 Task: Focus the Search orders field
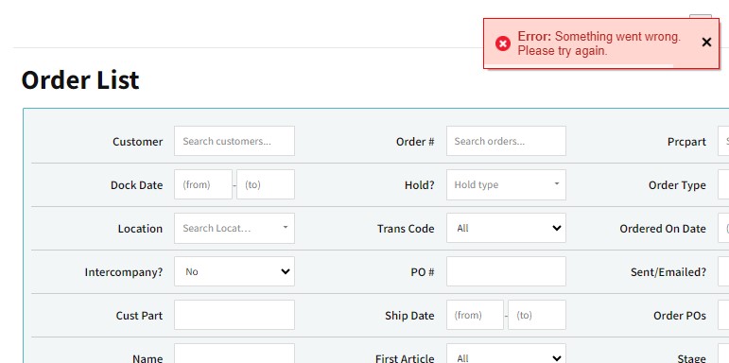(x=506, y=141)
